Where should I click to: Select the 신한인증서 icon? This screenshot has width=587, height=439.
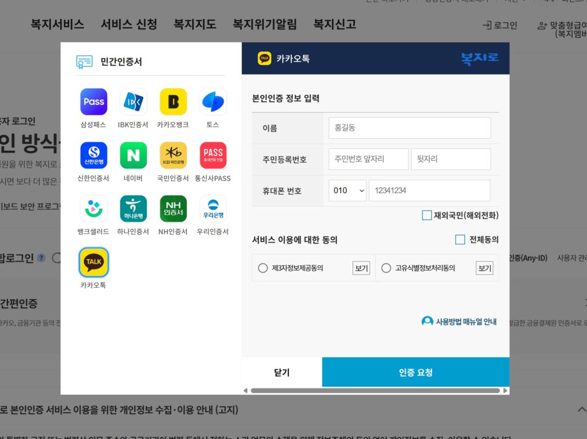(x=93, y=155)
